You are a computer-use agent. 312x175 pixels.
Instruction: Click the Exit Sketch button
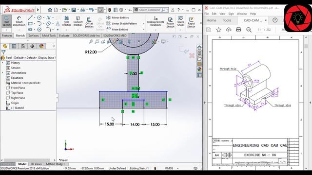coord(6,21)
